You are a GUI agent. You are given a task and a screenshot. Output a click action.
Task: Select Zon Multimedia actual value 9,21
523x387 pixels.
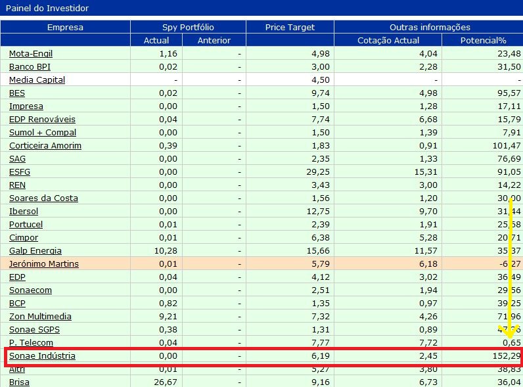[168, 316]
